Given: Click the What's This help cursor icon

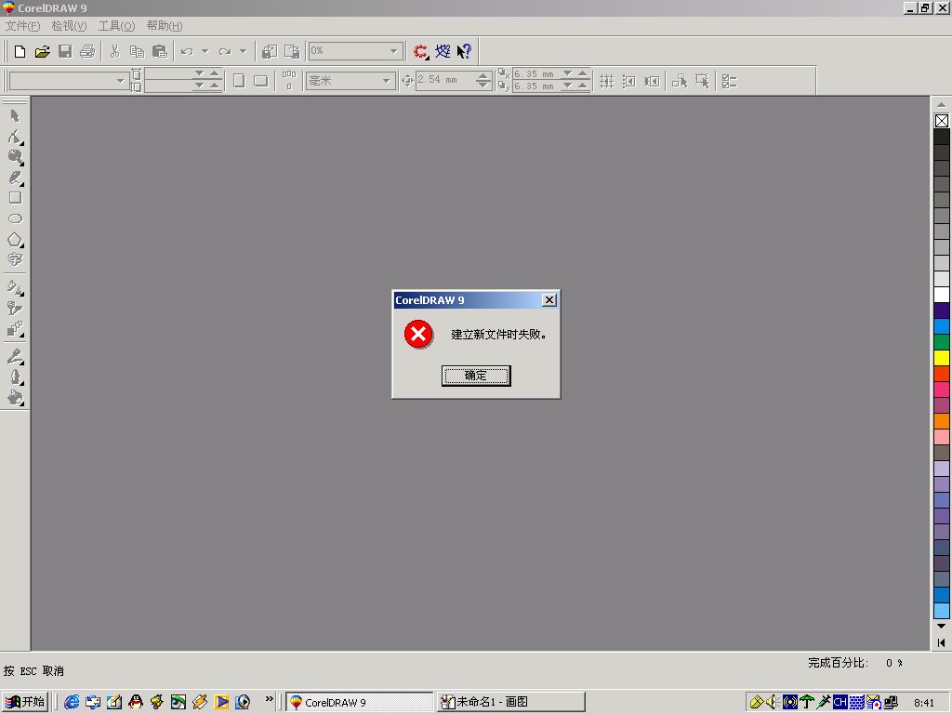Looking at the screenshot, I should [x=465, y=52].
